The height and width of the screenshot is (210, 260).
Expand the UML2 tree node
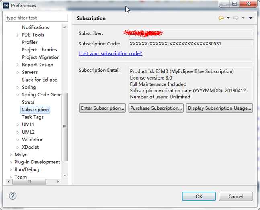[18, 132]
